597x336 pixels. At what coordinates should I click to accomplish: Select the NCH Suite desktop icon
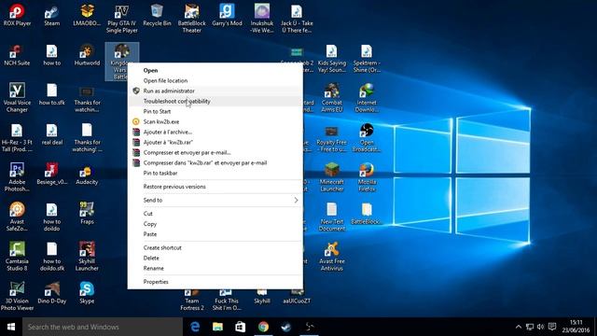(17, 55)
